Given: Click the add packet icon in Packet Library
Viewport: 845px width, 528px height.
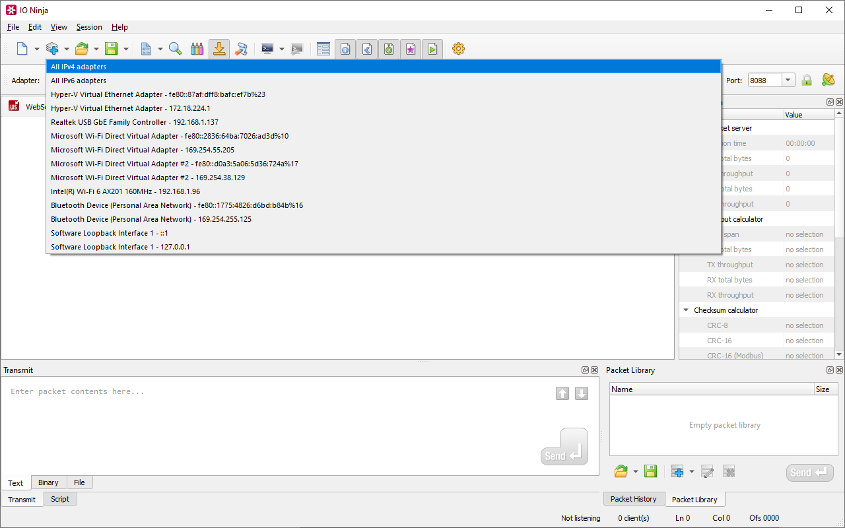Looking at the screenshot, I should tap(677, 471).
